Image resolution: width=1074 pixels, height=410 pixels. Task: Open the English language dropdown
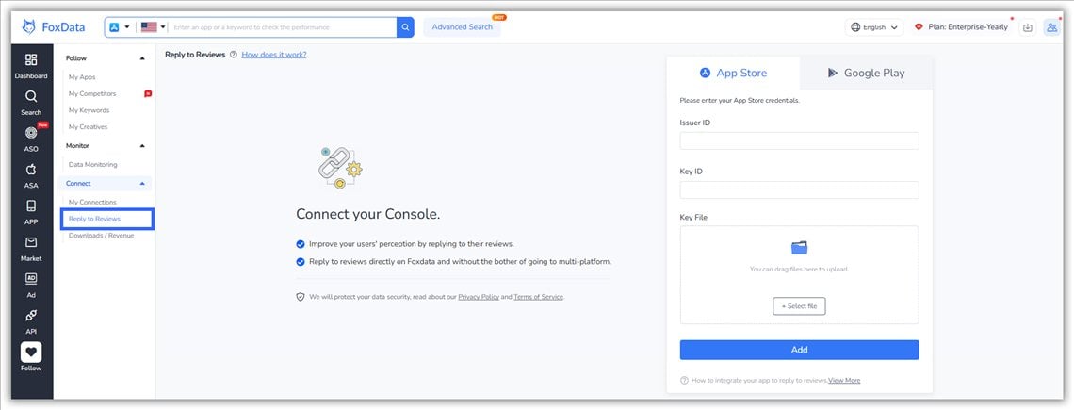pyautogui.click(x=874, y=27)
